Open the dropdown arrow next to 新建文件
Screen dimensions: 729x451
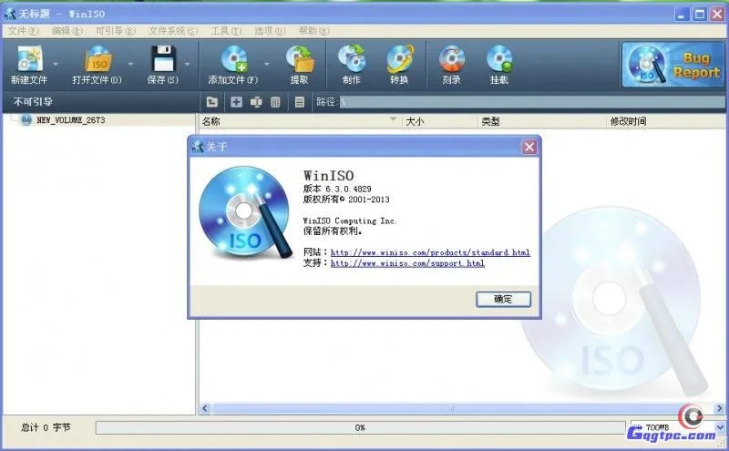click(56, 64)
